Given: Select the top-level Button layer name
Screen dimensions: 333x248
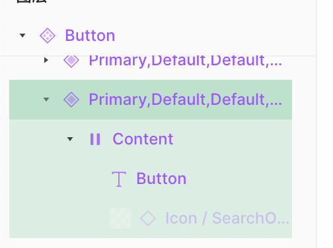Looking at the screenshot, I should click(90, 36).
